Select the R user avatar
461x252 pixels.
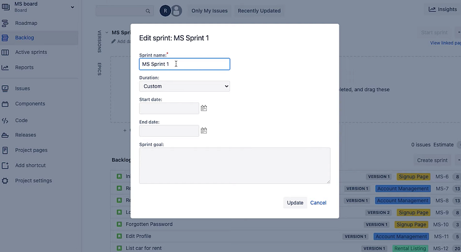pos(165,11)
